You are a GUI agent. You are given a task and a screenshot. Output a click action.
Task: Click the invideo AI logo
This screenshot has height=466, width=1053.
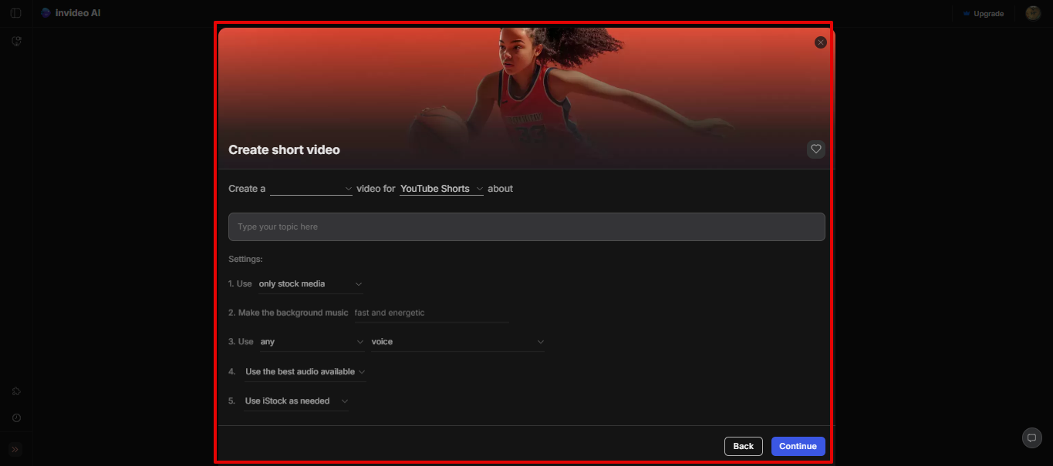(x=70, y=12)
